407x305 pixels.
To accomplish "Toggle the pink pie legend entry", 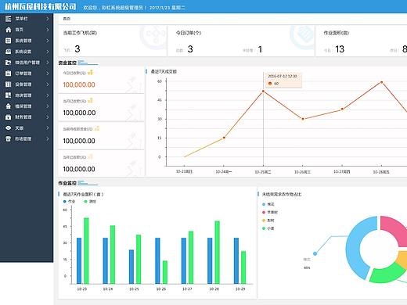I will point(270,213).
